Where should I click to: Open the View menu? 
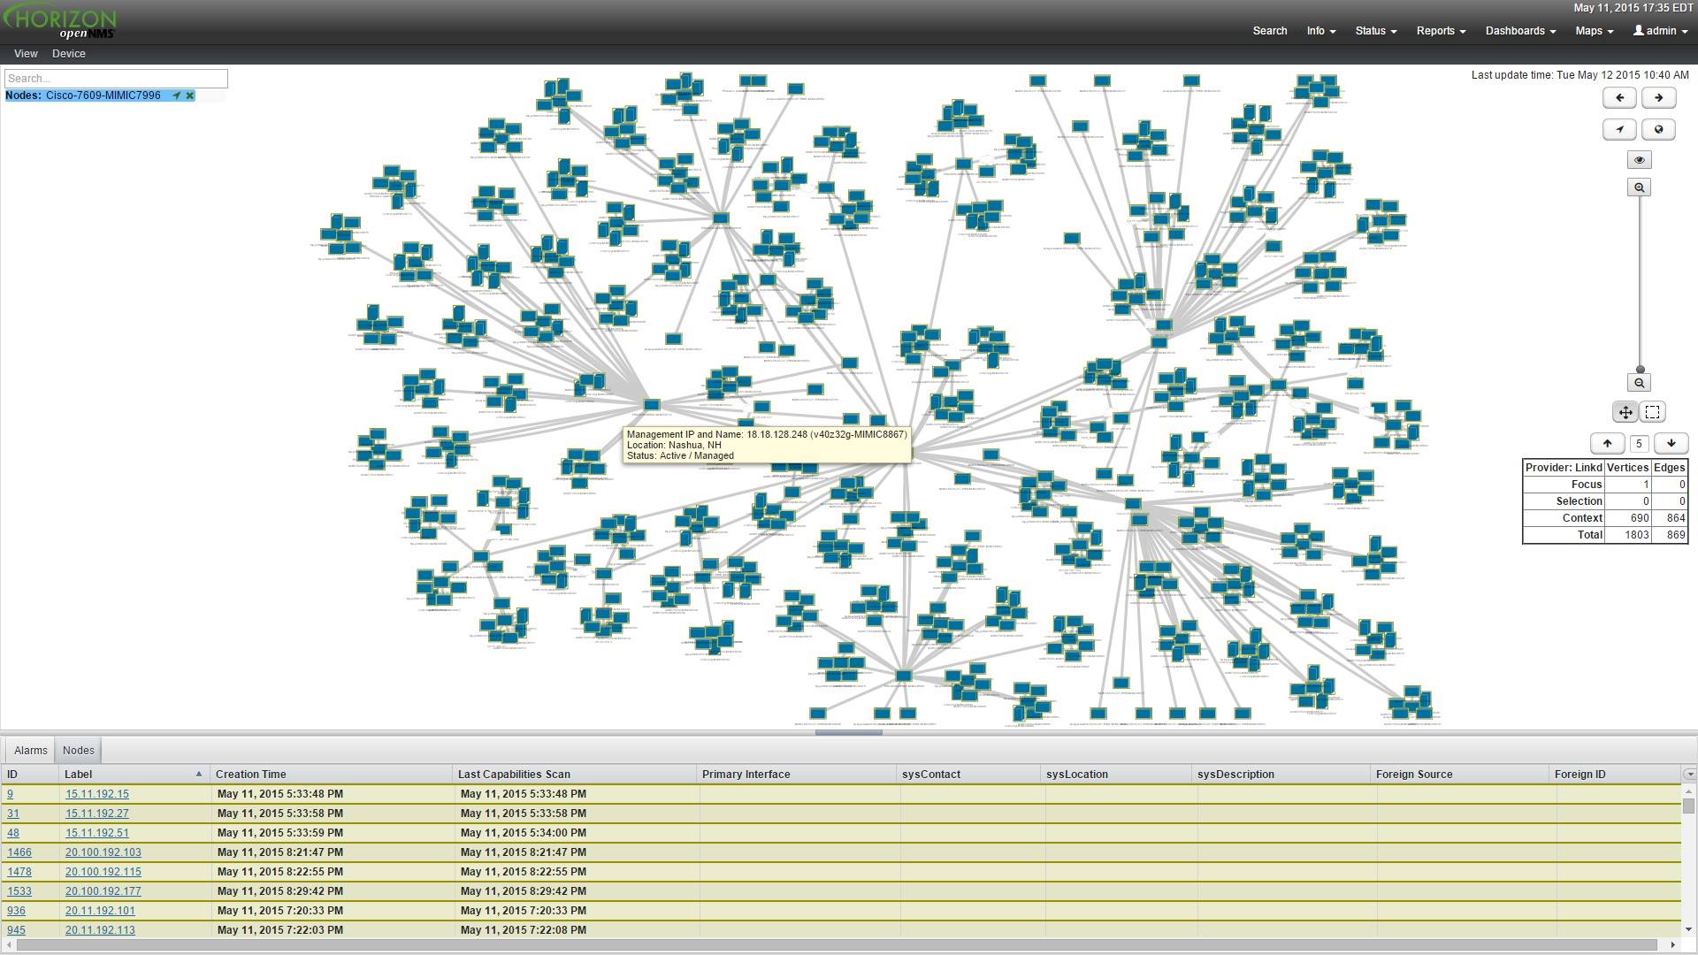click(26, 54)
